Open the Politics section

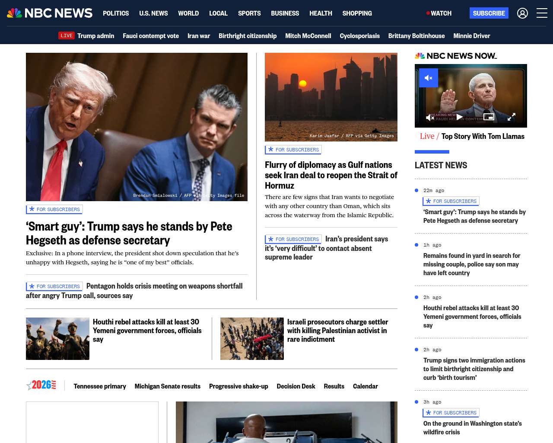coord(116,13)
